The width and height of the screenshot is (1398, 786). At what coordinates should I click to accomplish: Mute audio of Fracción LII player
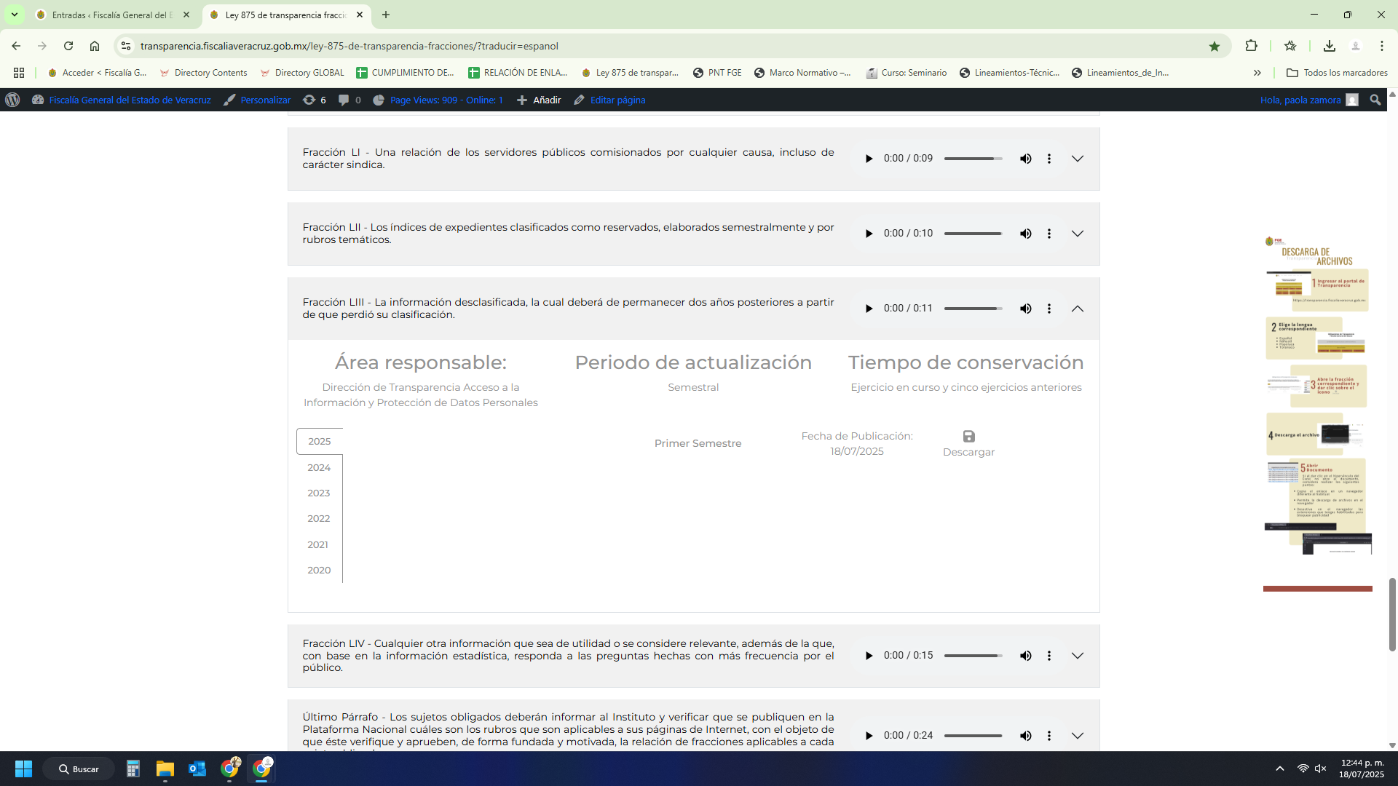(x=1025, y=234)
